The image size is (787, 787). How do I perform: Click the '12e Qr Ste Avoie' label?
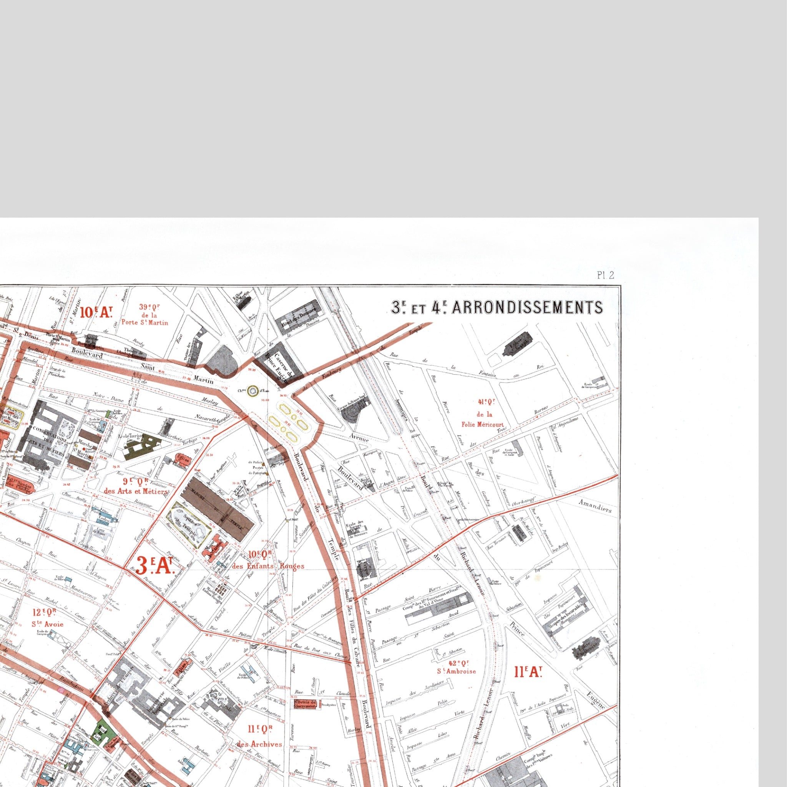point(48,618)
